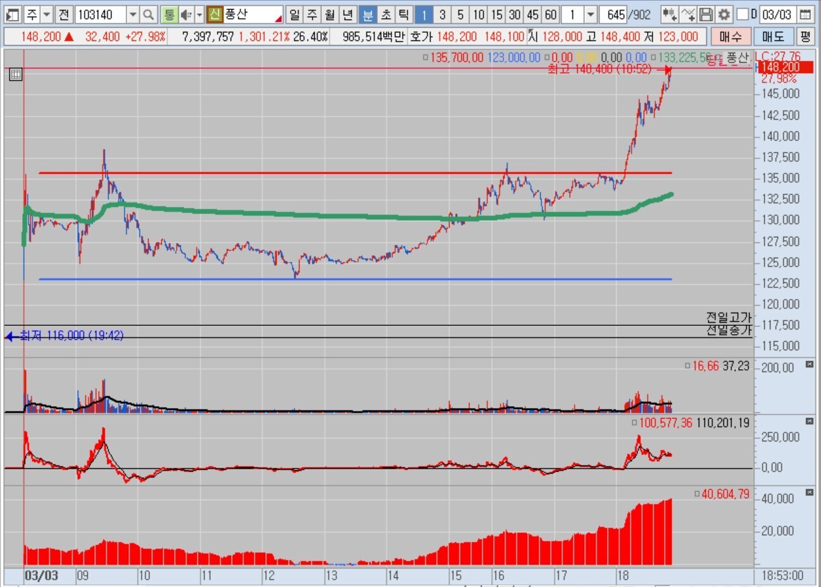This screenshot has height=587, width=821.
Task: Switch to the 일 daily chart tab
Action: (294, 15)
